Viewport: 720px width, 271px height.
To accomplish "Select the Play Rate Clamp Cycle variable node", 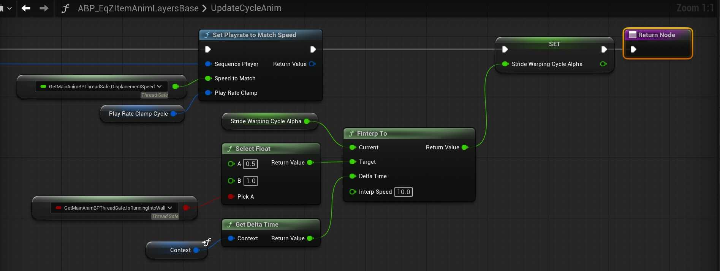I will (x=138, y=114).
